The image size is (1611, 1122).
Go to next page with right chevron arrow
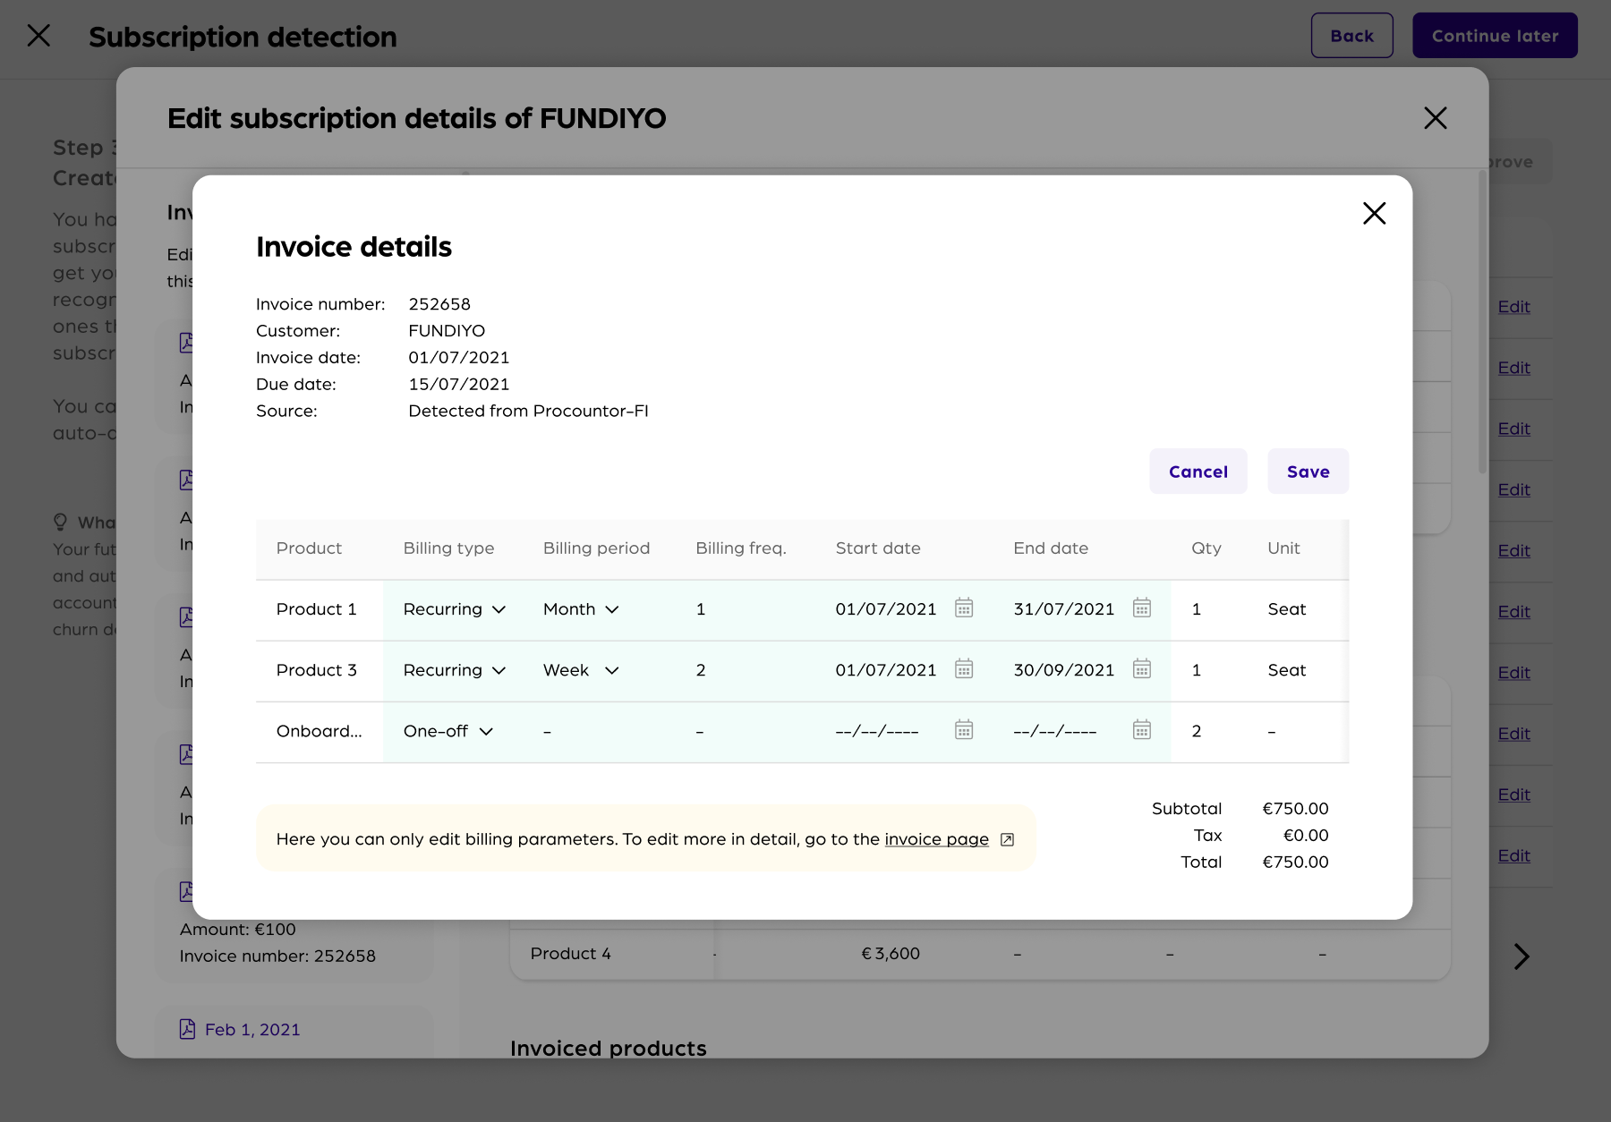coord(1521,956)
